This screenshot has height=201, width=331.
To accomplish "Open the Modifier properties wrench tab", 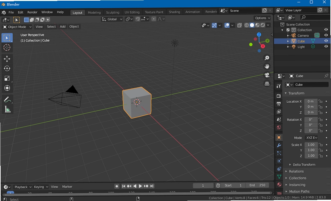I will [279, 145].
